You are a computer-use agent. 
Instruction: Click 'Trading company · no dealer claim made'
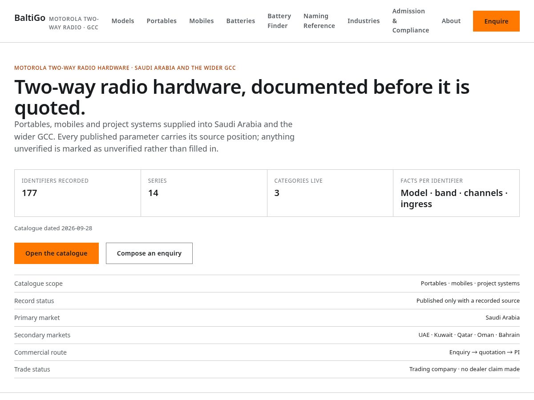tap(465, 369)
